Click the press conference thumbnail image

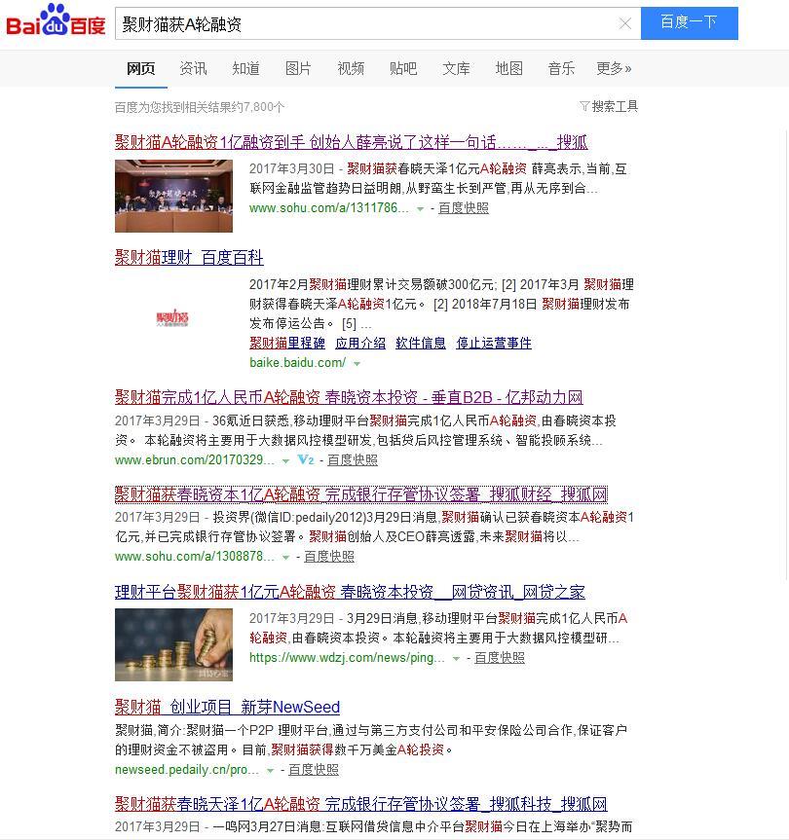tap(173, 196)
